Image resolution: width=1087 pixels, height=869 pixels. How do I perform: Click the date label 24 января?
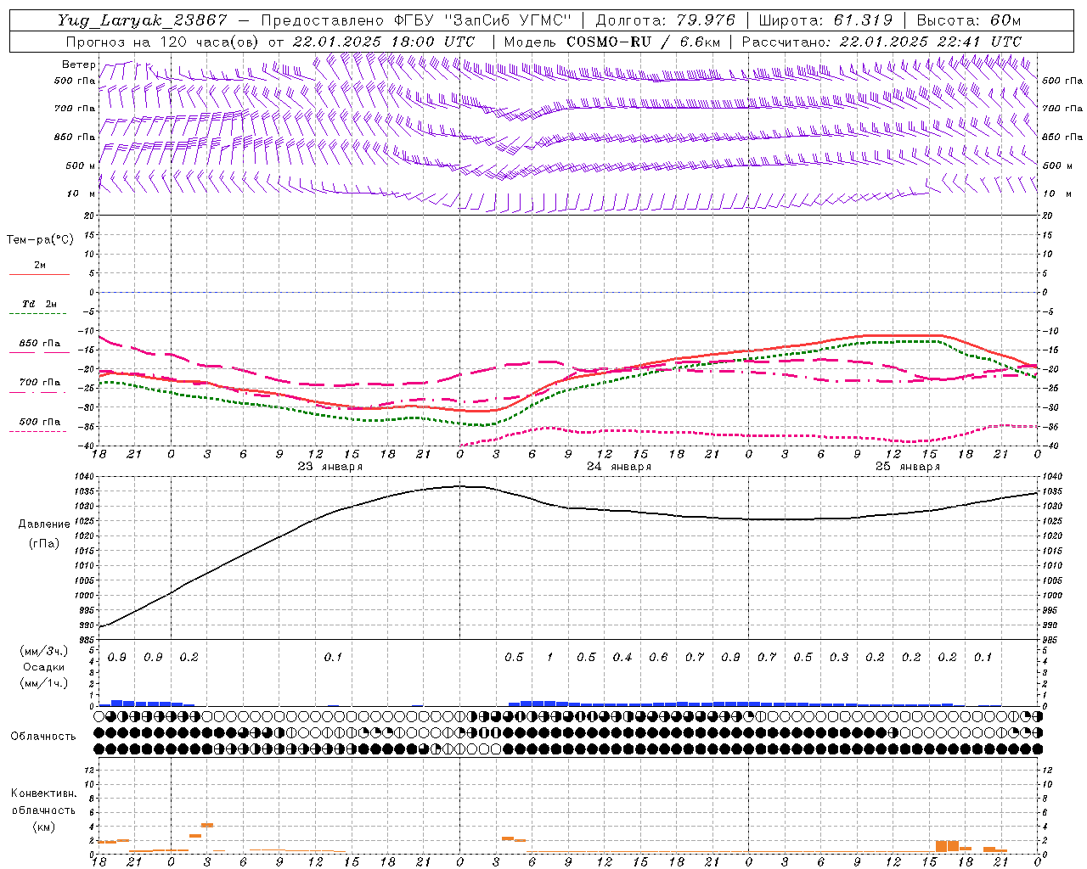point(619,467)
